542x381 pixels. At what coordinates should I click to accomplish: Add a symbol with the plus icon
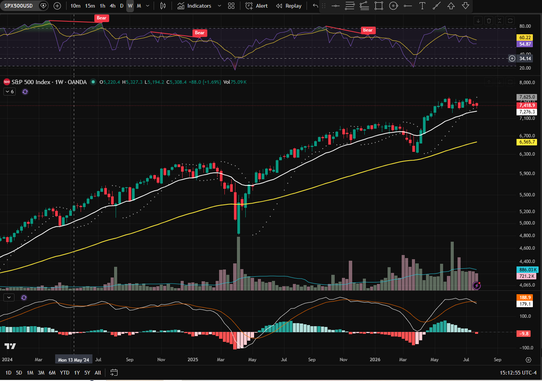(x=57, y=6)
